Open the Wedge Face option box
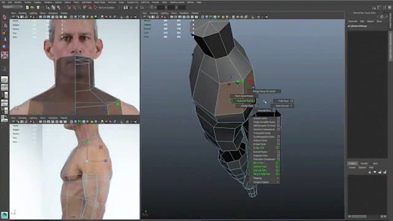 [256, 106]
